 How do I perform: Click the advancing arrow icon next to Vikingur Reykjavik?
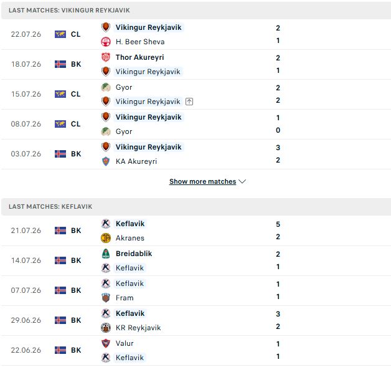point(189,102)
